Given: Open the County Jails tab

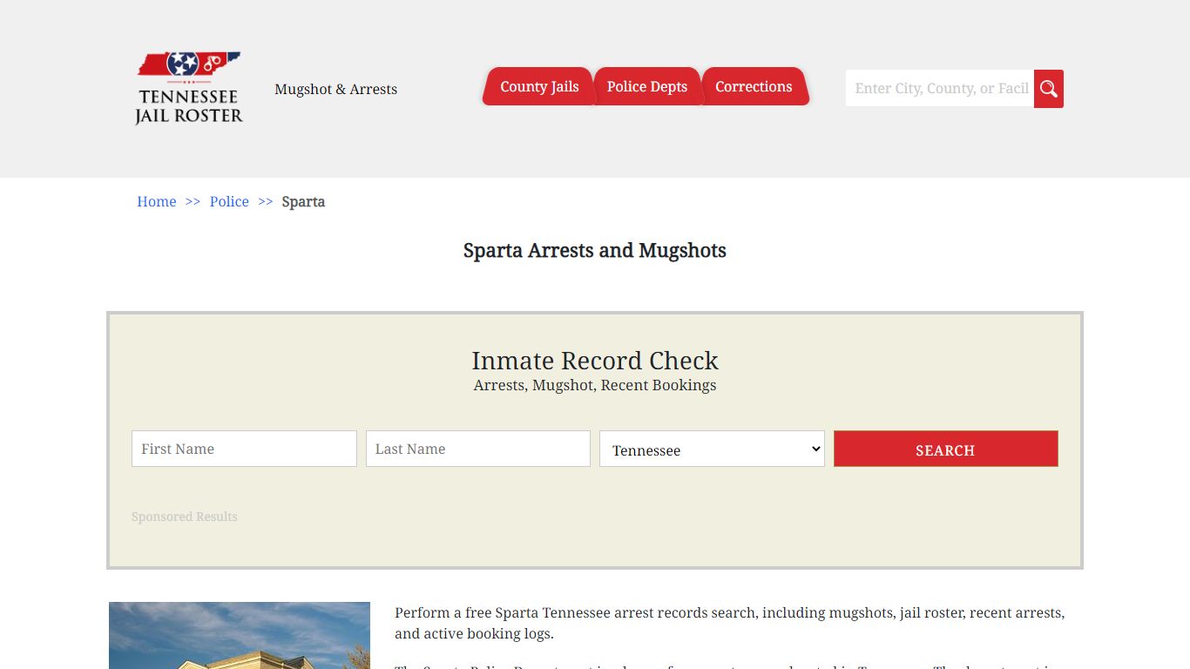Looking at the screenshot, I should (538, 86).
